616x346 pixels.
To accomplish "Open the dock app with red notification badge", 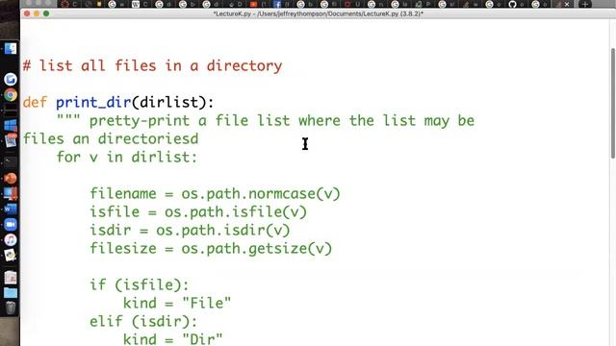I will pos(11,140).
